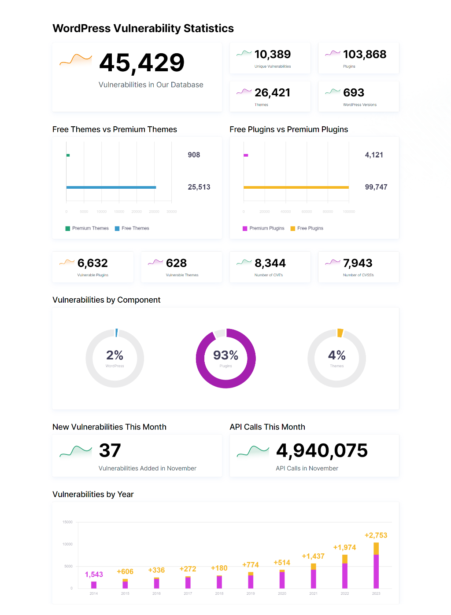Image resolution: width=451 pixels, height=615 pixels.
Task: Click the WordPress Versions label
Action: 360,105
